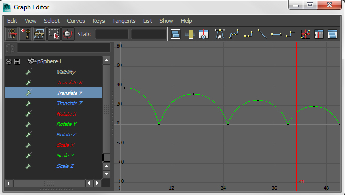This screenshot has height=195, width=345.
Task: Apply Stepped tangents
Action: [x=290, y=34]
